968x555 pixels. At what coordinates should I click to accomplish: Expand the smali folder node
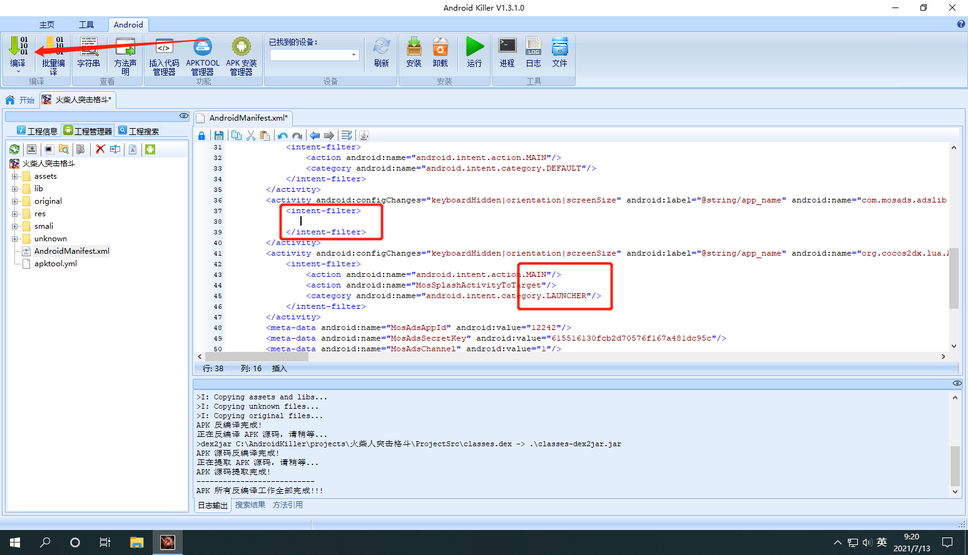click(x=14, y=226)
